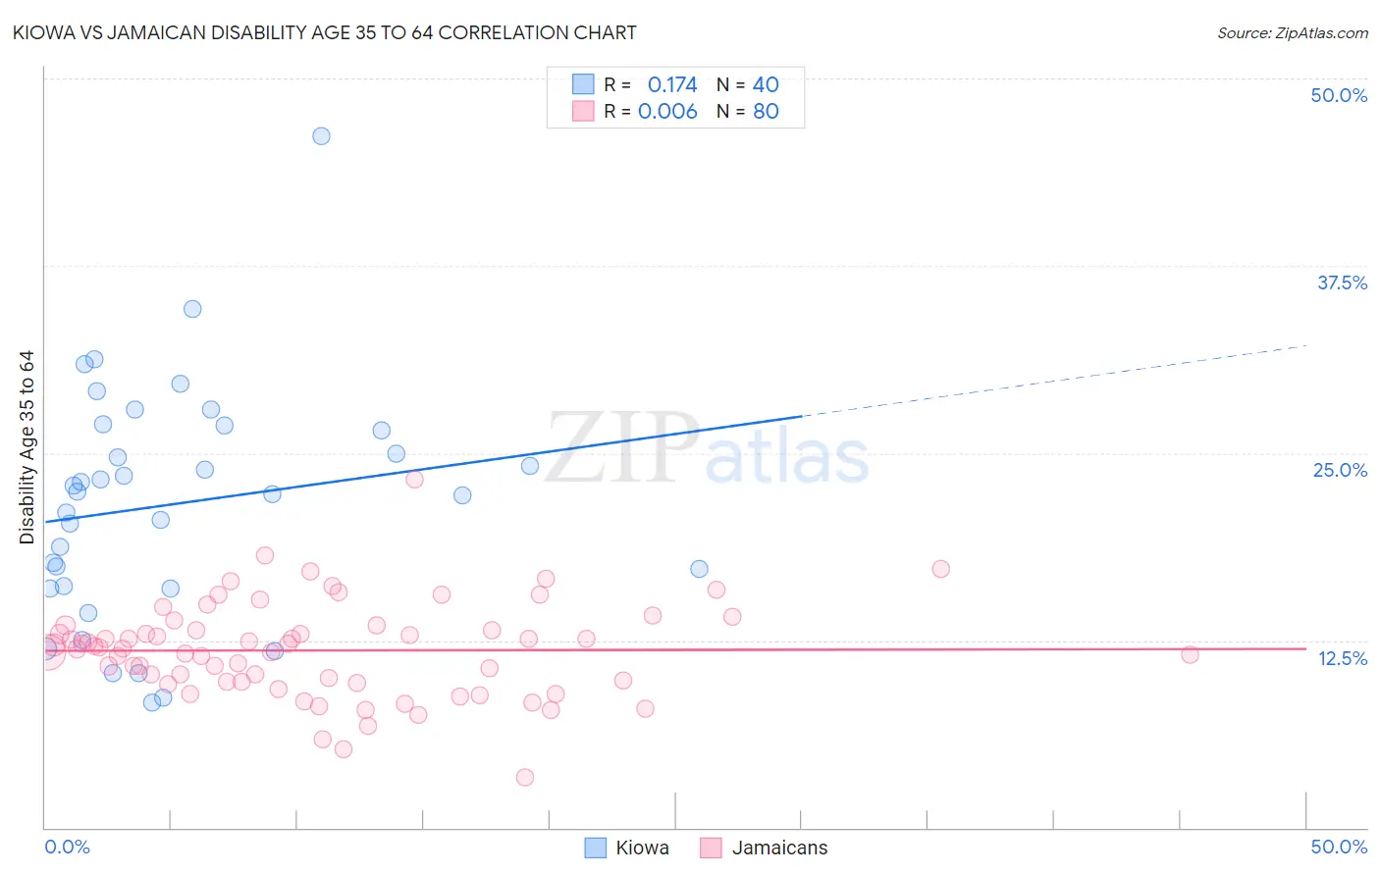Select the Kiowa legend label
Image resolution: width=1380 pixels, height=875 pixels.
point(642,848)
